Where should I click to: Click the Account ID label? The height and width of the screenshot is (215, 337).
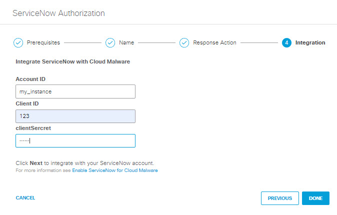[30, 79]
